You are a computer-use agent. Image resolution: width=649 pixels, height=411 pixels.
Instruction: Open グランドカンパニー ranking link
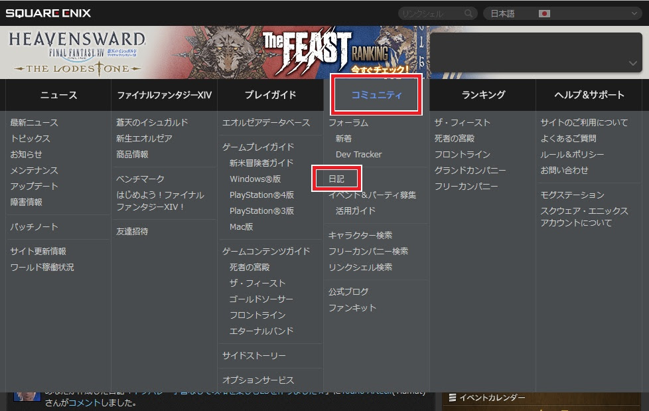pyautogui.click(x=470, y=170)
